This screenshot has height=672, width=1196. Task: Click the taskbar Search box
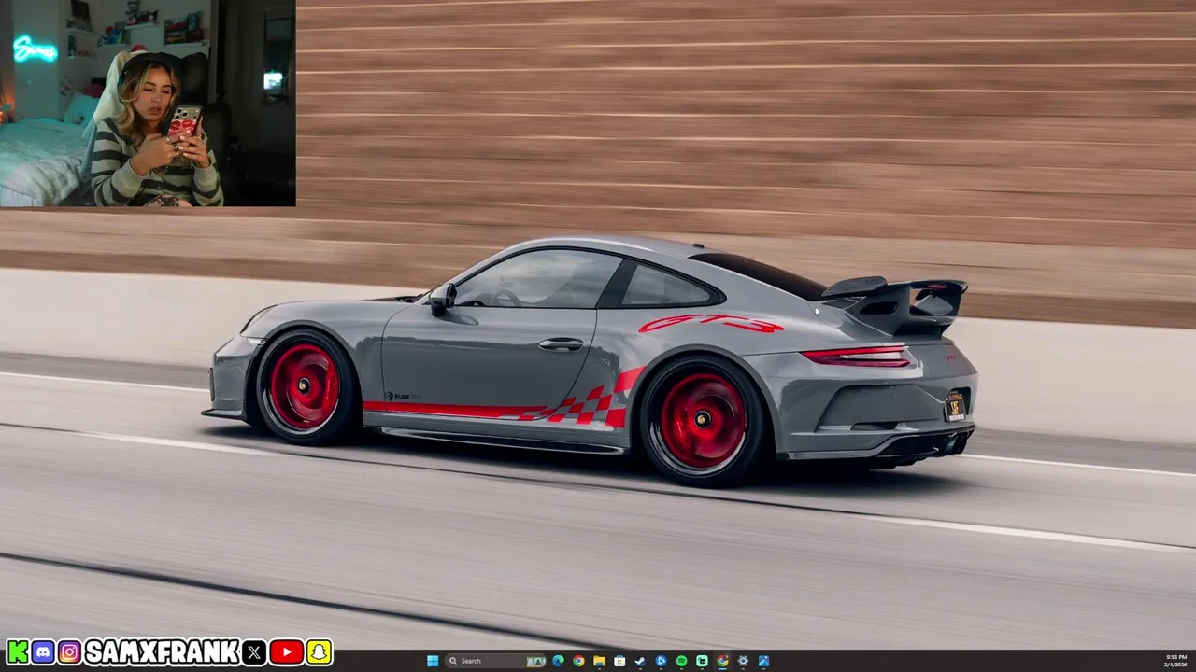point(496,661)
